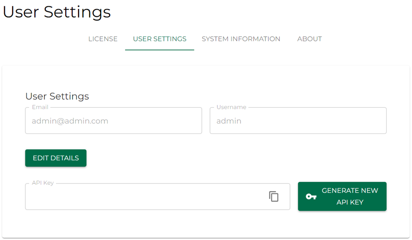Image resolution: width=412 pixels, height=240 pixels.
Task: Click the key icon on the generate button
Action: click(x=311, y=197)
